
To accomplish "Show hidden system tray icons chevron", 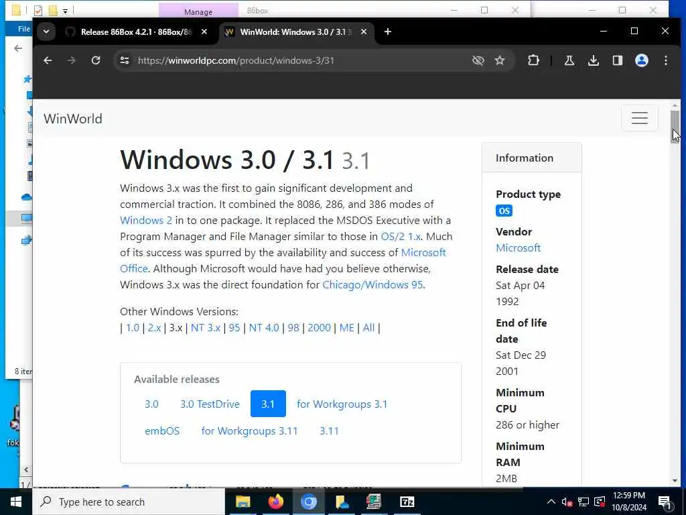I will (x=551, y=502).
